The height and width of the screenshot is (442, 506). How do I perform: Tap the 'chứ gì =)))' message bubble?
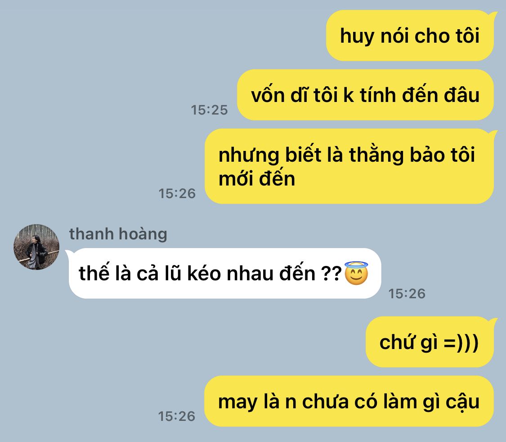(x=430, y=342)
